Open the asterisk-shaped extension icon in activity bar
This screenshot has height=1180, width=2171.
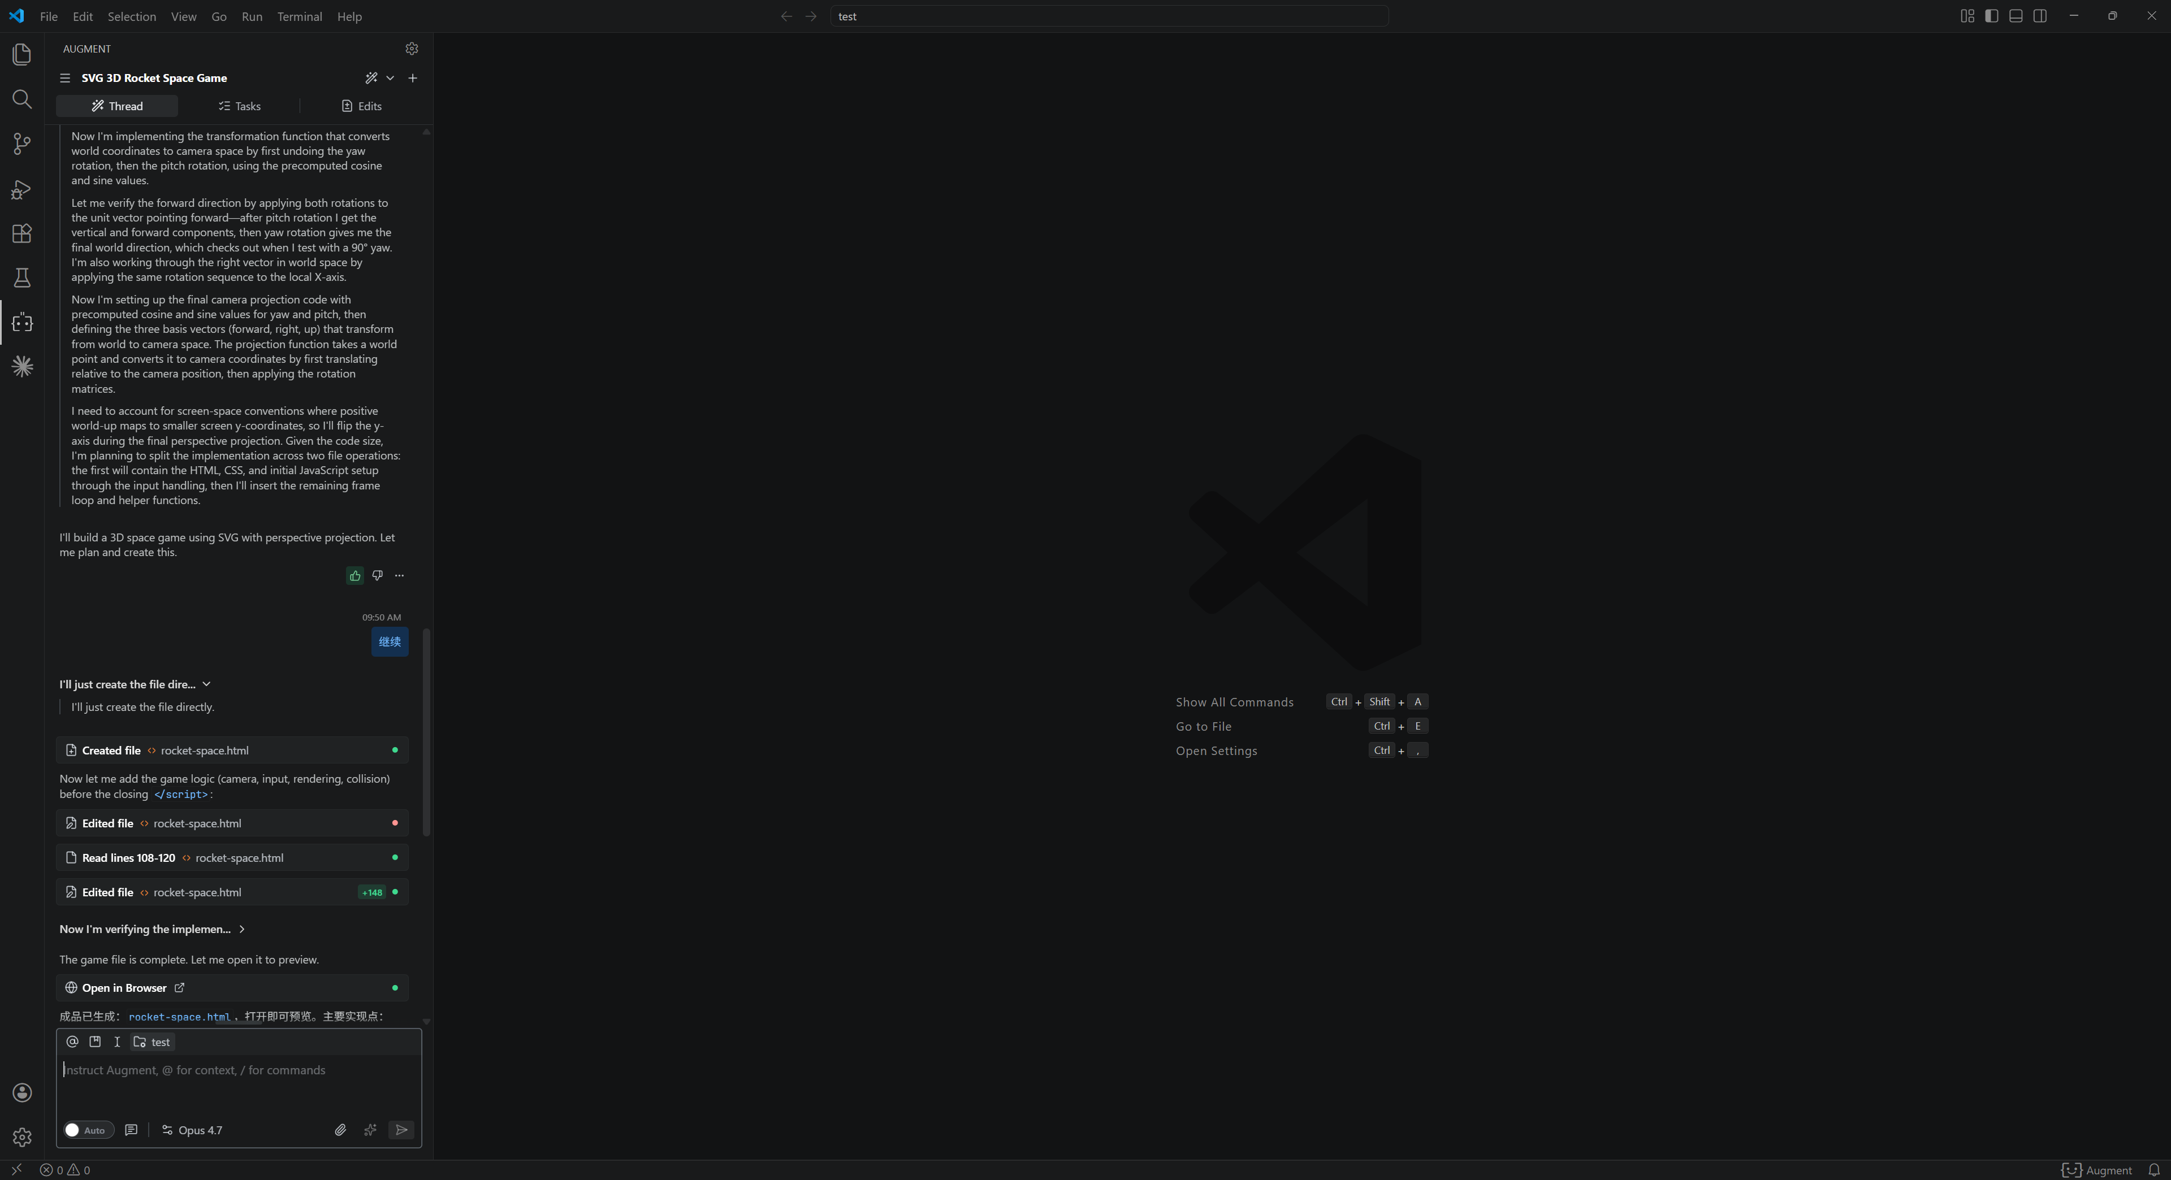pyautogui.click(x=22, y=366)
